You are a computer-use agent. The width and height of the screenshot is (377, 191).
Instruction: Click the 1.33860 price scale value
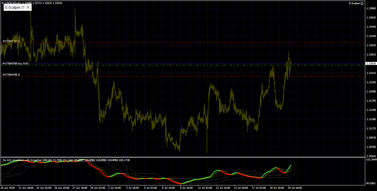(x=371, y=8)
